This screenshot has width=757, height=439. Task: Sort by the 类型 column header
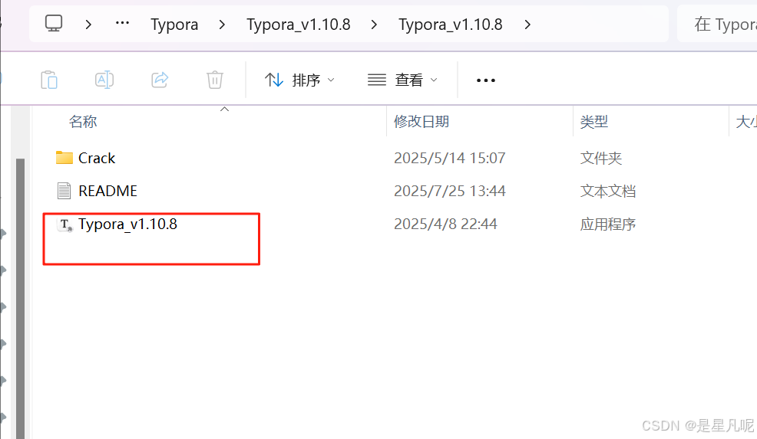tap(593, 122)
